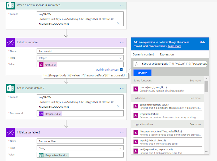Click the Forms icon on the trigger card
217x161 pixels.
pos(11,5)
